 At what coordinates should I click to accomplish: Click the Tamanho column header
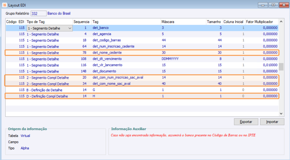[214, 22]
